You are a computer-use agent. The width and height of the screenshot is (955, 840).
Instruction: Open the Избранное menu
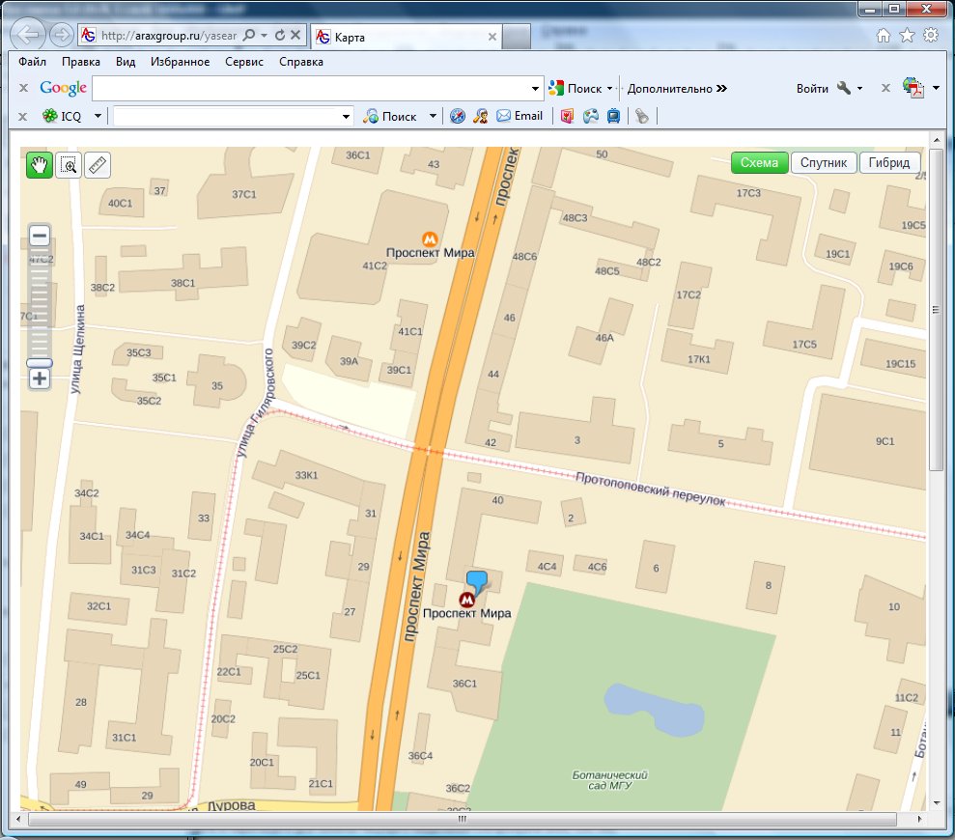(x=180, y=62)
